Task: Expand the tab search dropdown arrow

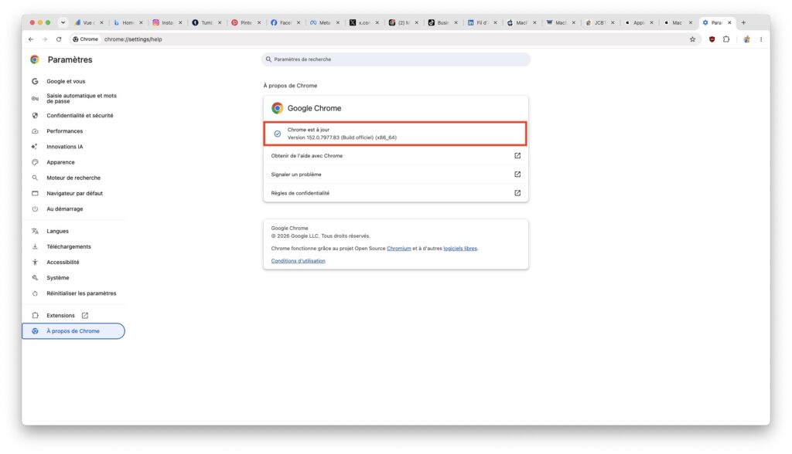Action: 63,22
